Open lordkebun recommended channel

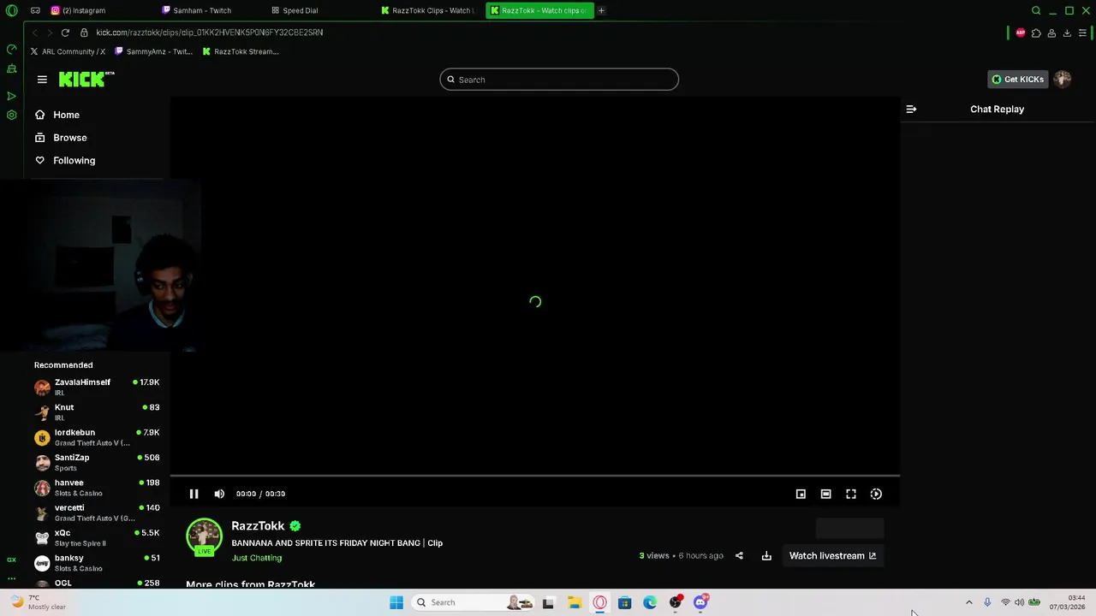pos(97,437)
